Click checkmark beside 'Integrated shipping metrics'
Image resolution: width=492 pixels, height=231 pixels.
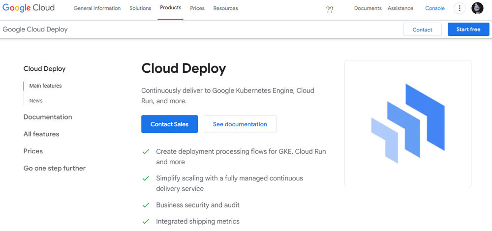tap(146, 222)
